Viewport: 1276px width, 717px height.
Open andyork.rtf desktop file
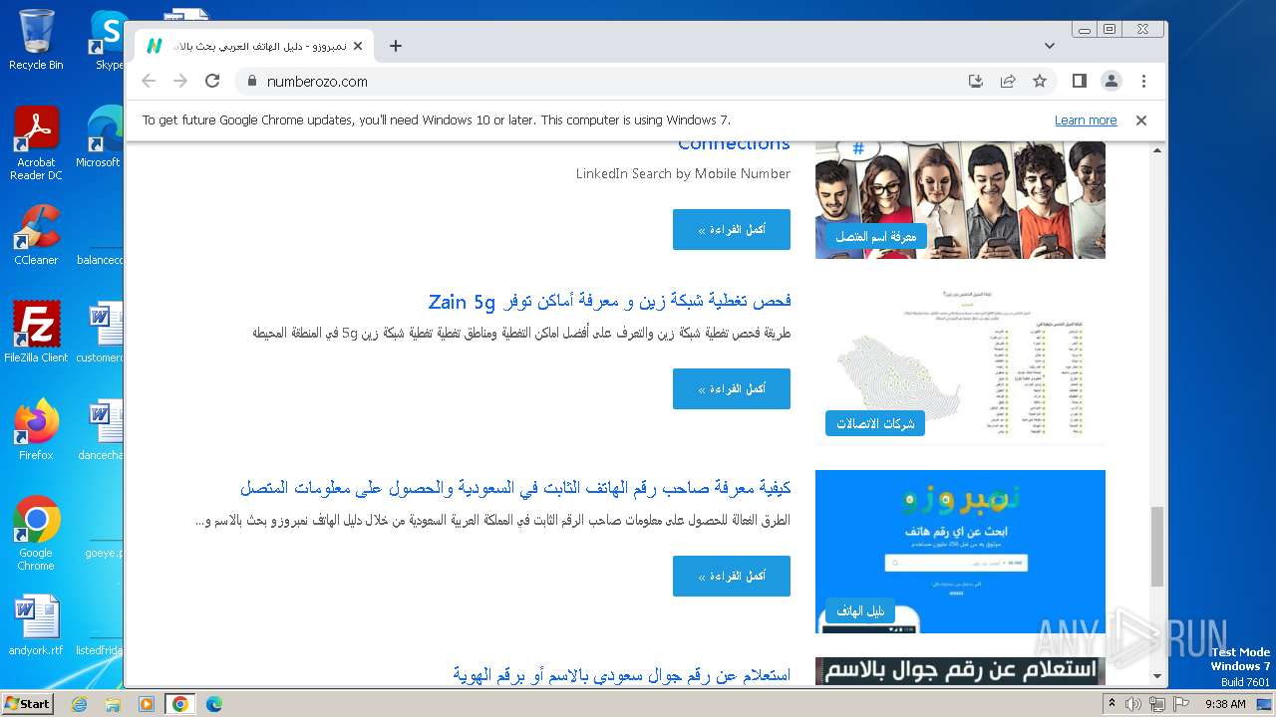pyautogui.click(x=36, y=625)
